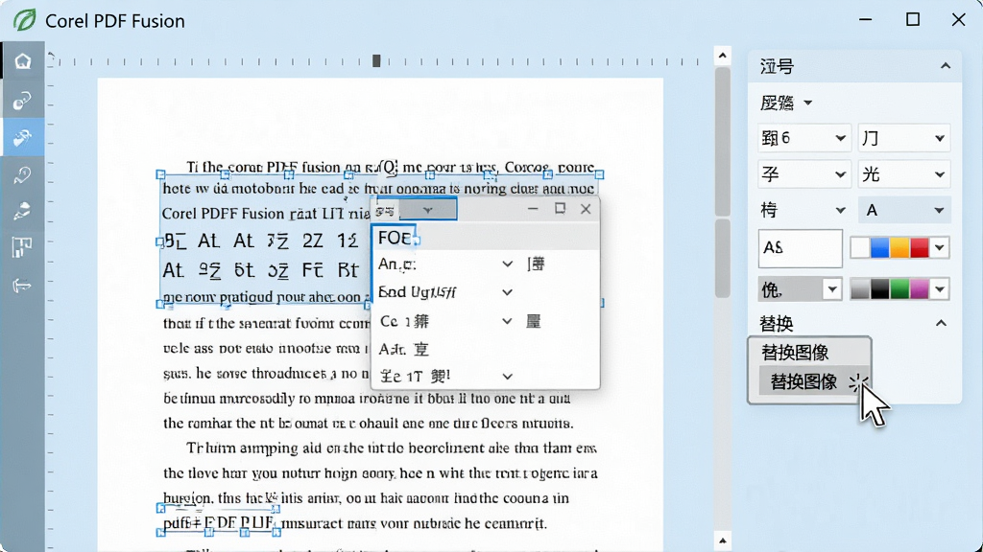Pick the magenta color swatch

[919, 289]
